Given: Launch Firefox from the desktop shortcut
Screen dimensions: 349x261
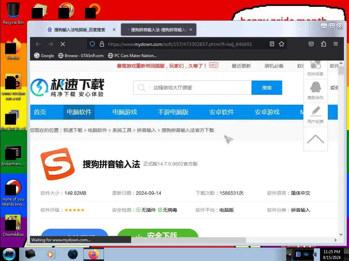Looking at the screenshot, I should (x=13, y=49).
